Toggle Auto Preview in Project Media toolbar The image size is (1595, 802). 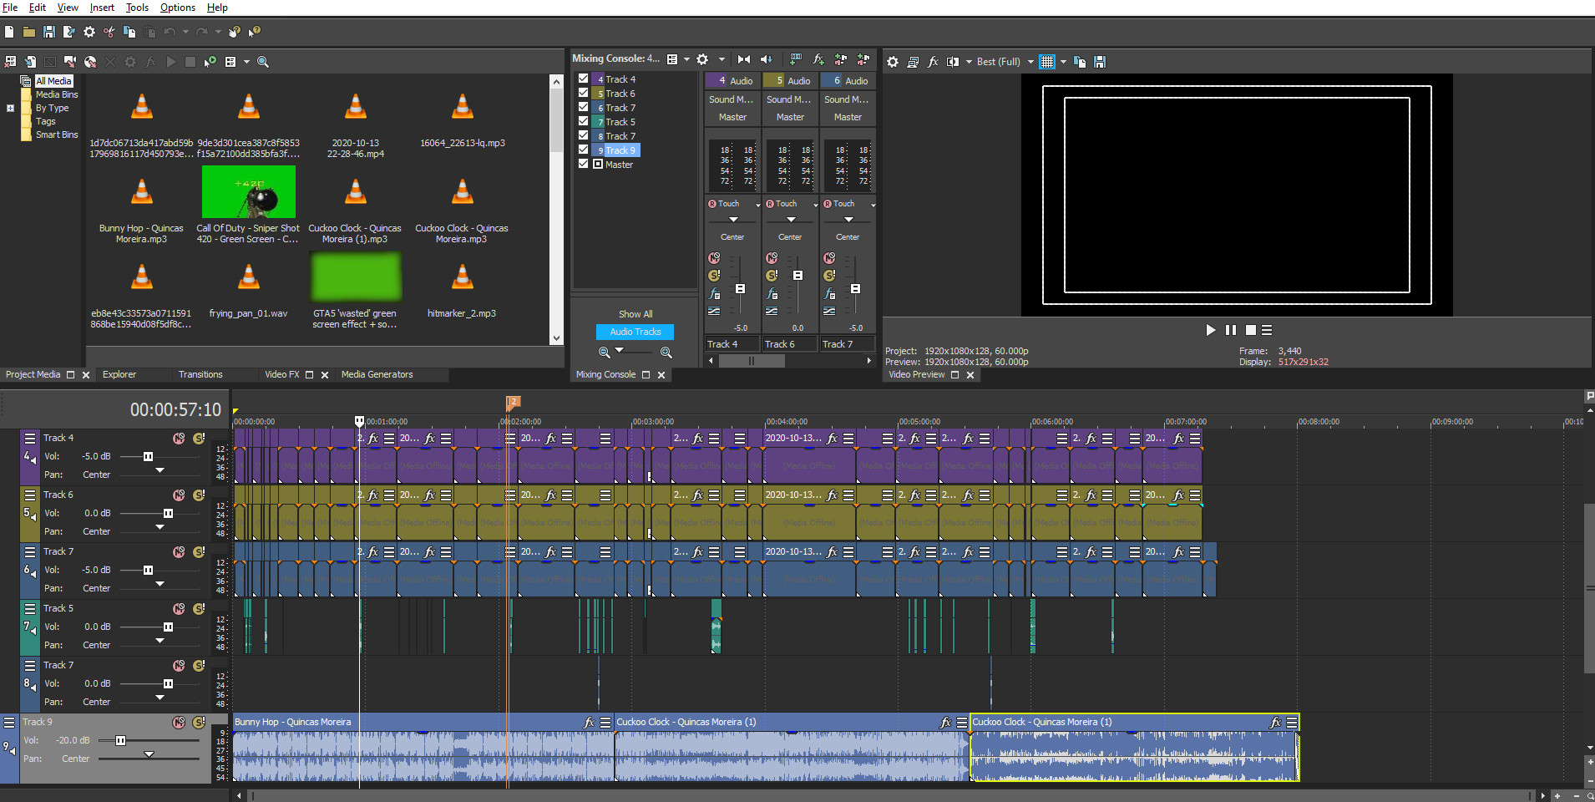coord(210,62)
